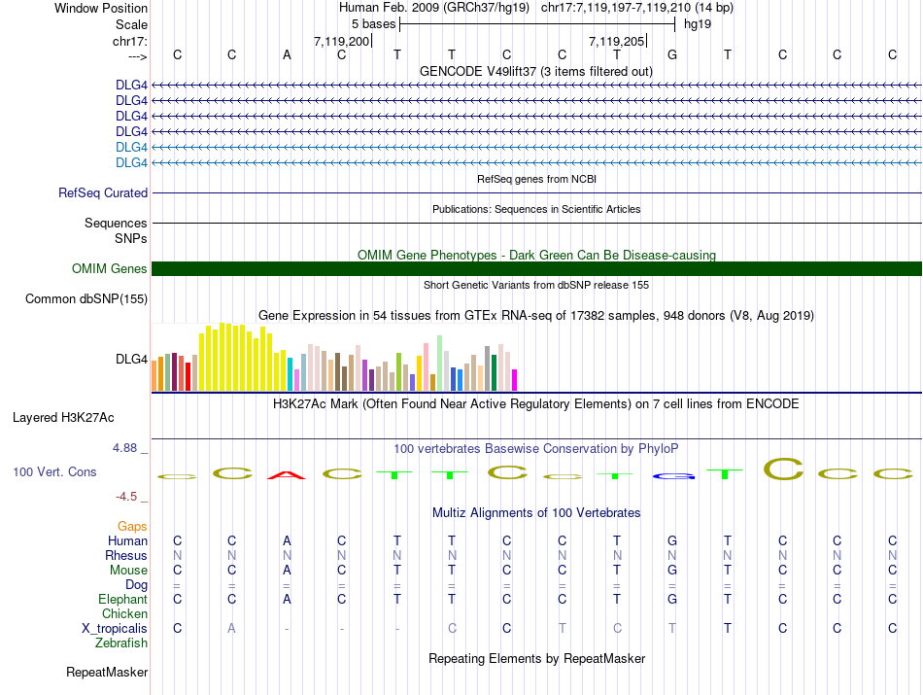Screen dimensions: 923x695
Task: Open the Multiz Alignments of 100 Vertebrates title
Action: click(535, 512)
